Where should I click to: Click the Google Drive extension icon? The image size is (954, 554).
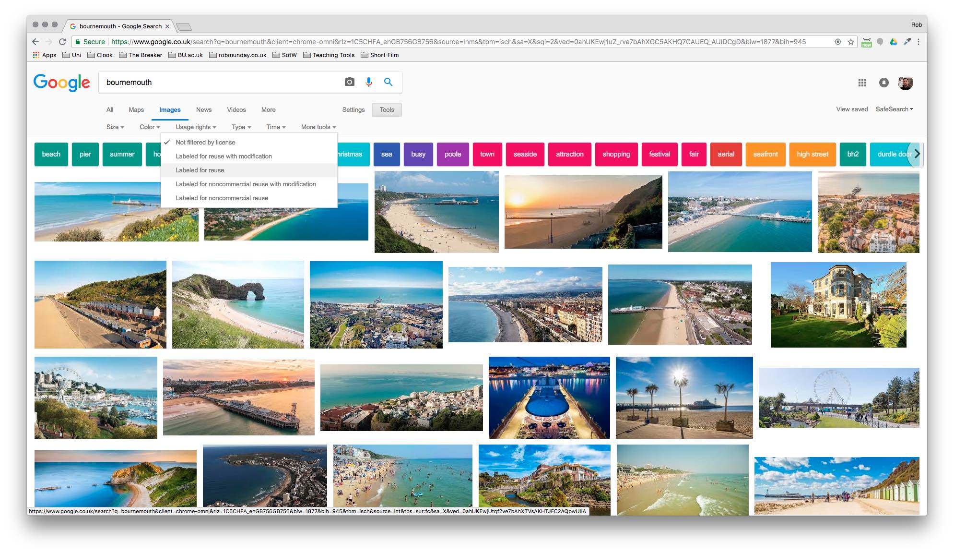coord(894,42)
